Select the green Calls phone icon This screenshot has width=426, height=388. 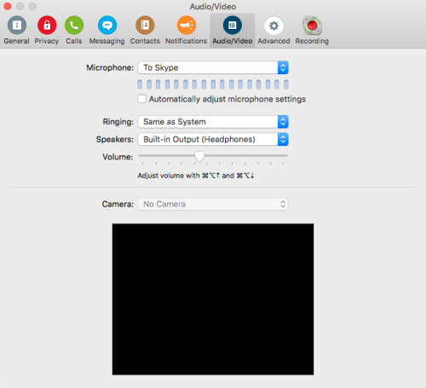pyautogui.click(x=74, y=26)
